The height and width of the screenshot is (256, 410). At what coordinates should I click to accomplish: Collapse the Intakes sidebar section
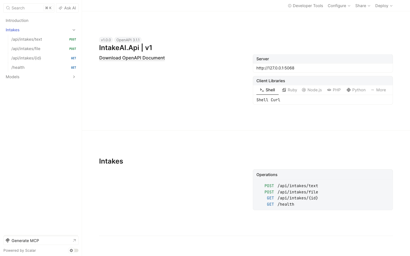[x=74, y=30]
